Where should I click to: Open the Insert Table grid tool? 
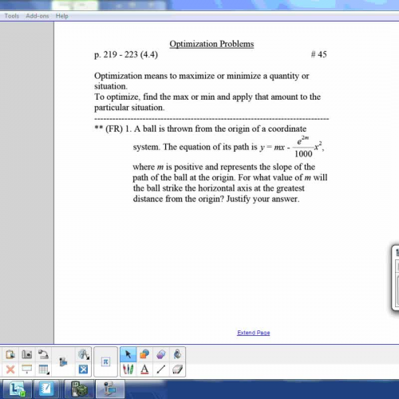[x=44, y=369]
